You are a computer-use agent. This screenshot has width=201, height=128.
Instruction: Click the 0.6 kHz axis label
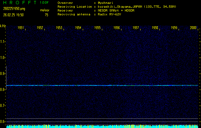tap(3, 122)
